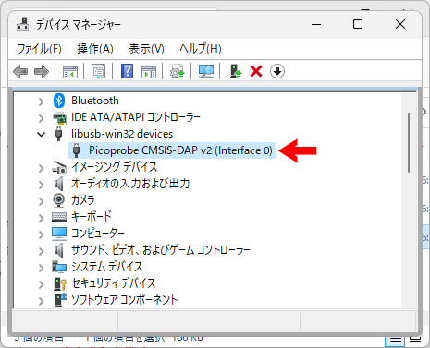Open the ヘルプ(H) menu
The width and height of the screenshot is (430, 348).
[x=201, y=49]
